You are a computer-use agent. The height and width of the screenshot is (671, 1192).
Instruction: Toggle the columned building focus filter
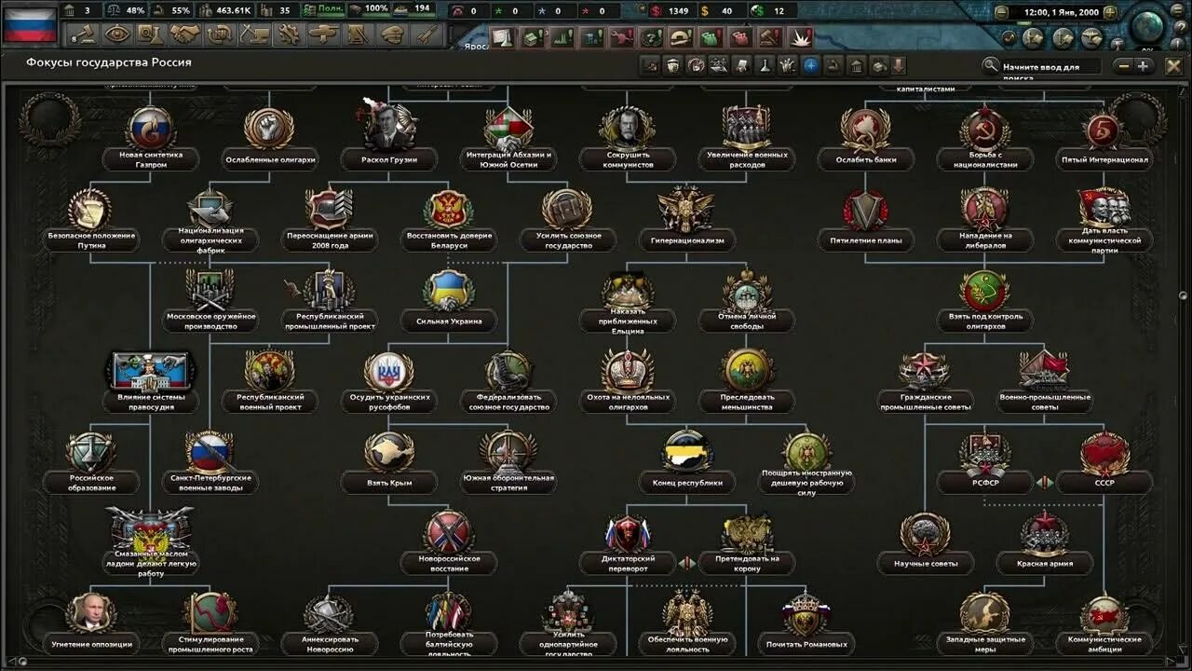tap(856, 66)
